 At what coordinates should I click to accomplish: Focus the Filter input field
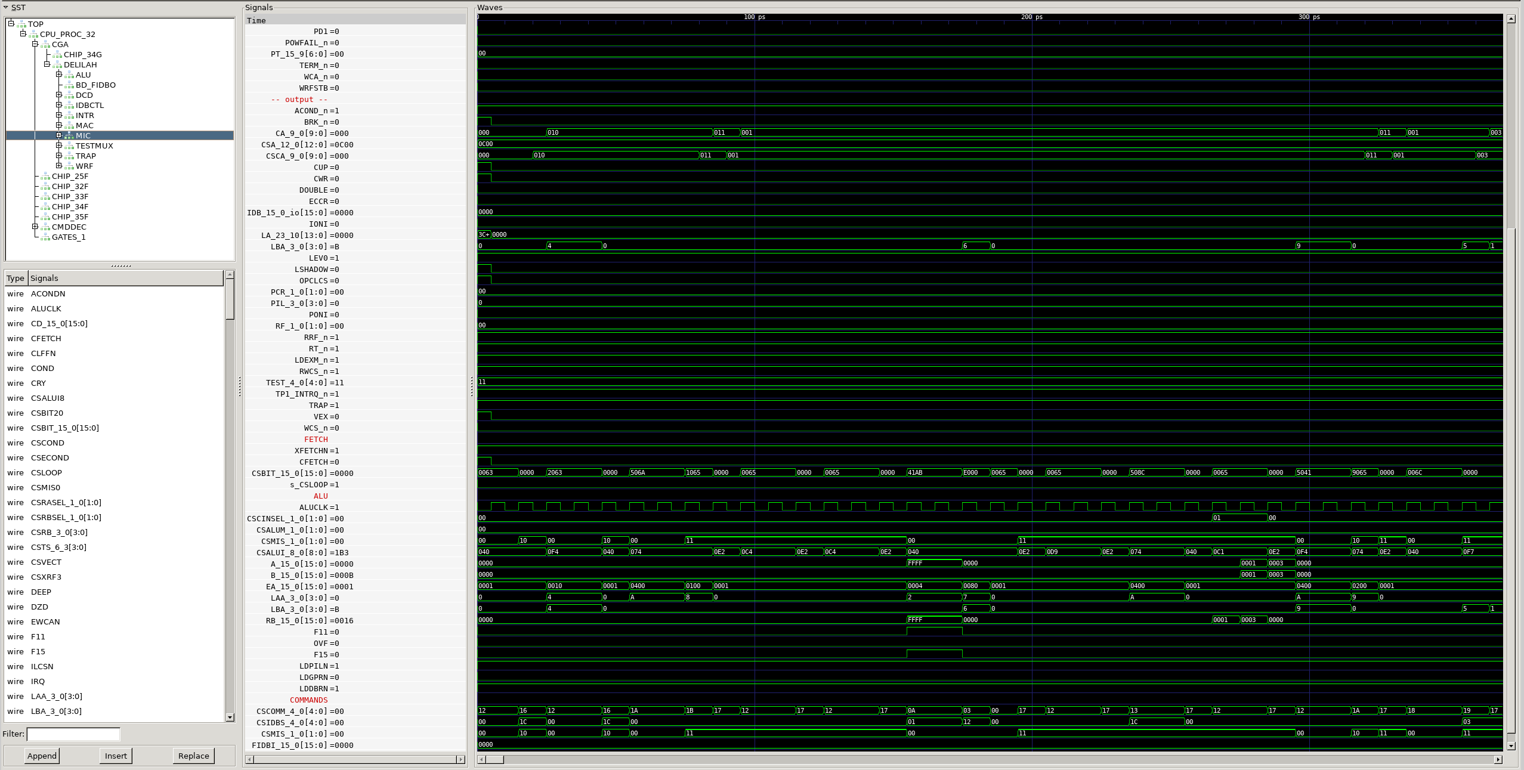point(73,734)
